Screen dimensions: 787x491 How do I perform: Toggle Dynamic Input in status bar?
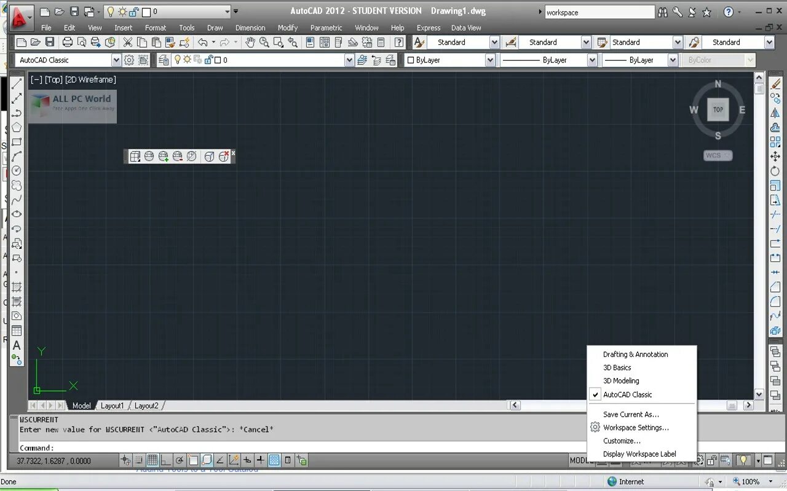point(247,460)
